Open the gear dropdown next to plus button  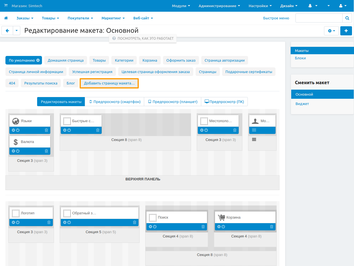point(331,31)
